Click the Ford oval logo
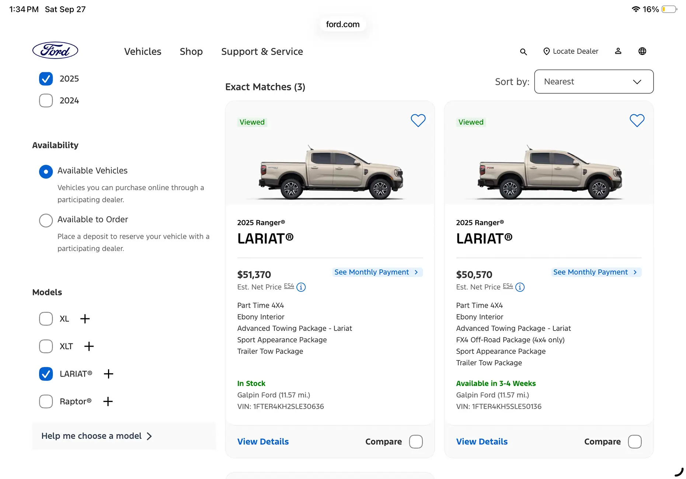 pos(55,50)
